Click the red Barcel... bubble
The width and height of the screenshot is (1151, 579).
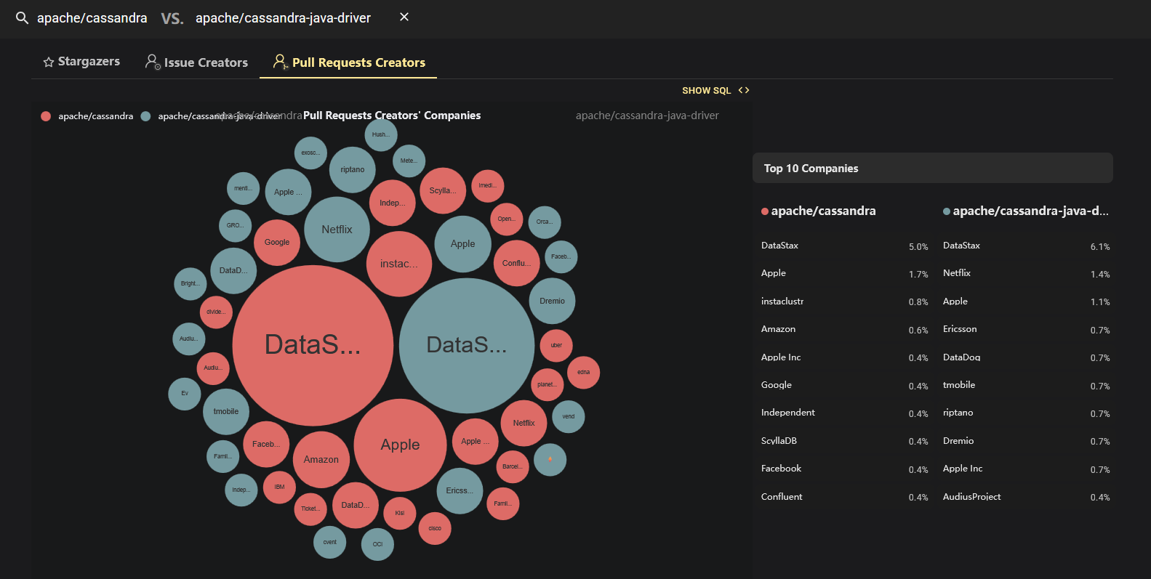tap(512, 467)
